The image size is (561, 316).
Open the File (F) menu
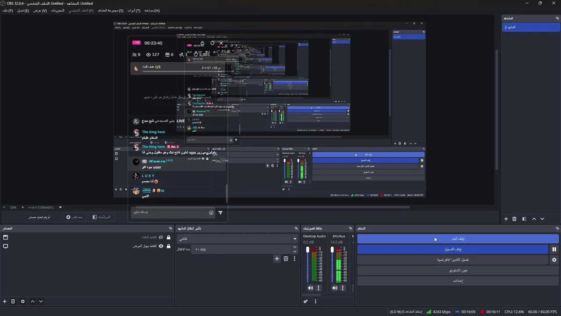click(x=7, y=11)
